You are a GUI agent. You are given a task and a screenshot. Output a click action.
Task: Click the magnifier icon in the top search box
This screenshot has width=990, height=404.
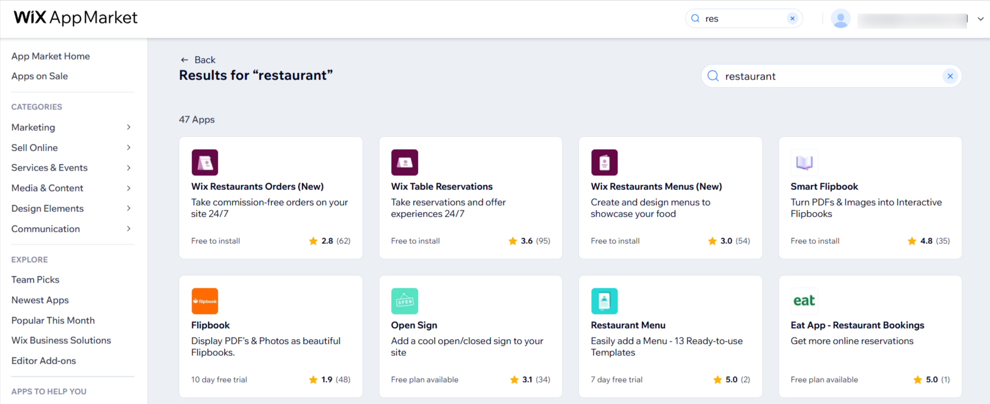tap(695, 18)
